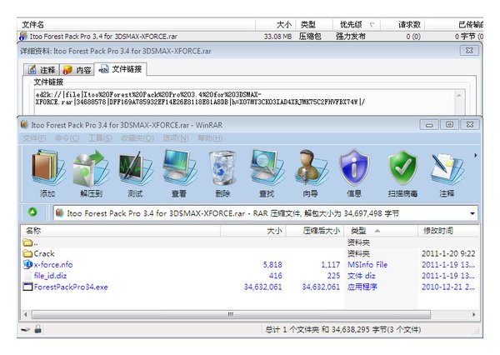This screenshot has width=500, height=355.
Task: Click the horizontal scrollbar right arrow
Action: pos(474,314)
